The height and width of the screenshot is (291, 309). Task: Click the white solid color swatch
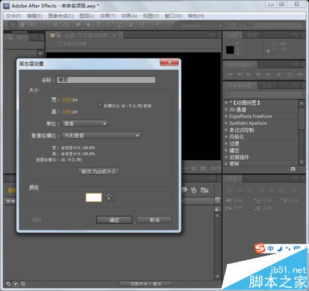pos(94,197)
